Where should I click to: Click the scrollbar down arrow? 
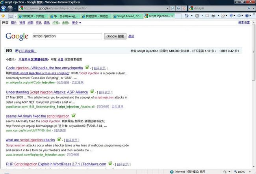[x=254, y=167]
